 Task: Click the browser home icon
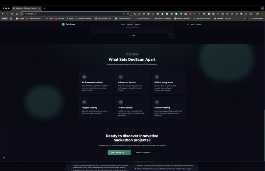17,14
